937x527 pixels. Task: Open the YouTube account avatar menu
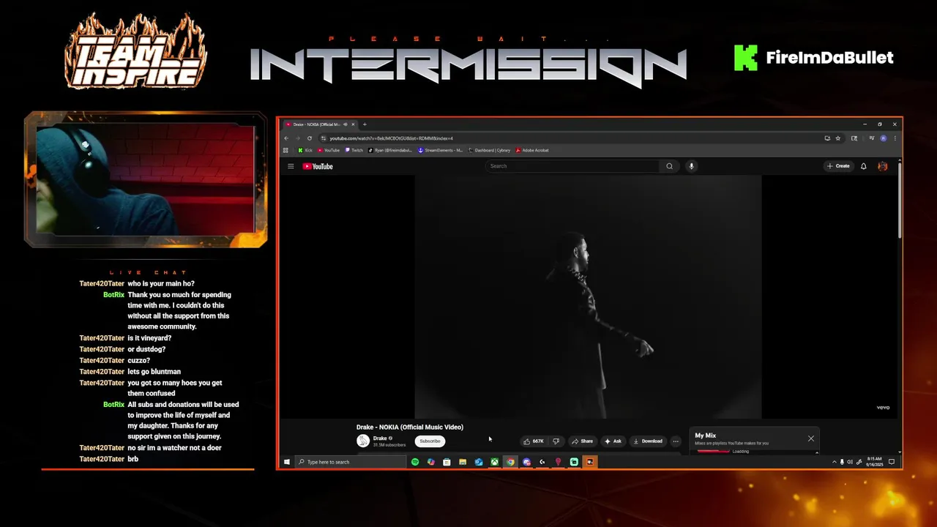point(883,166)
